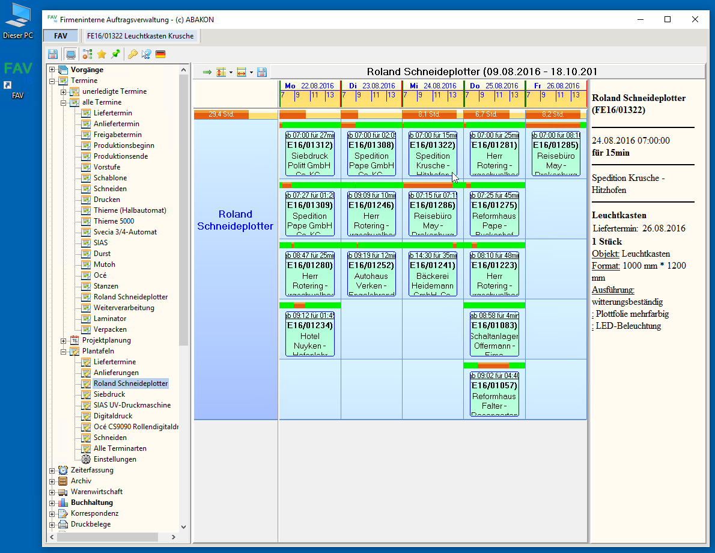The image size is (715, 553).
Task: Select Siebdruck planning board
Action: pyautogui.click(x=109, y=394)
